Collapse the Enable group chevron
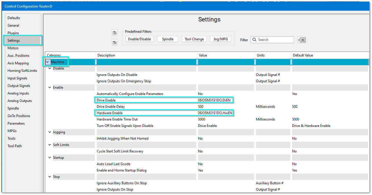 click(x=50, y=88)
